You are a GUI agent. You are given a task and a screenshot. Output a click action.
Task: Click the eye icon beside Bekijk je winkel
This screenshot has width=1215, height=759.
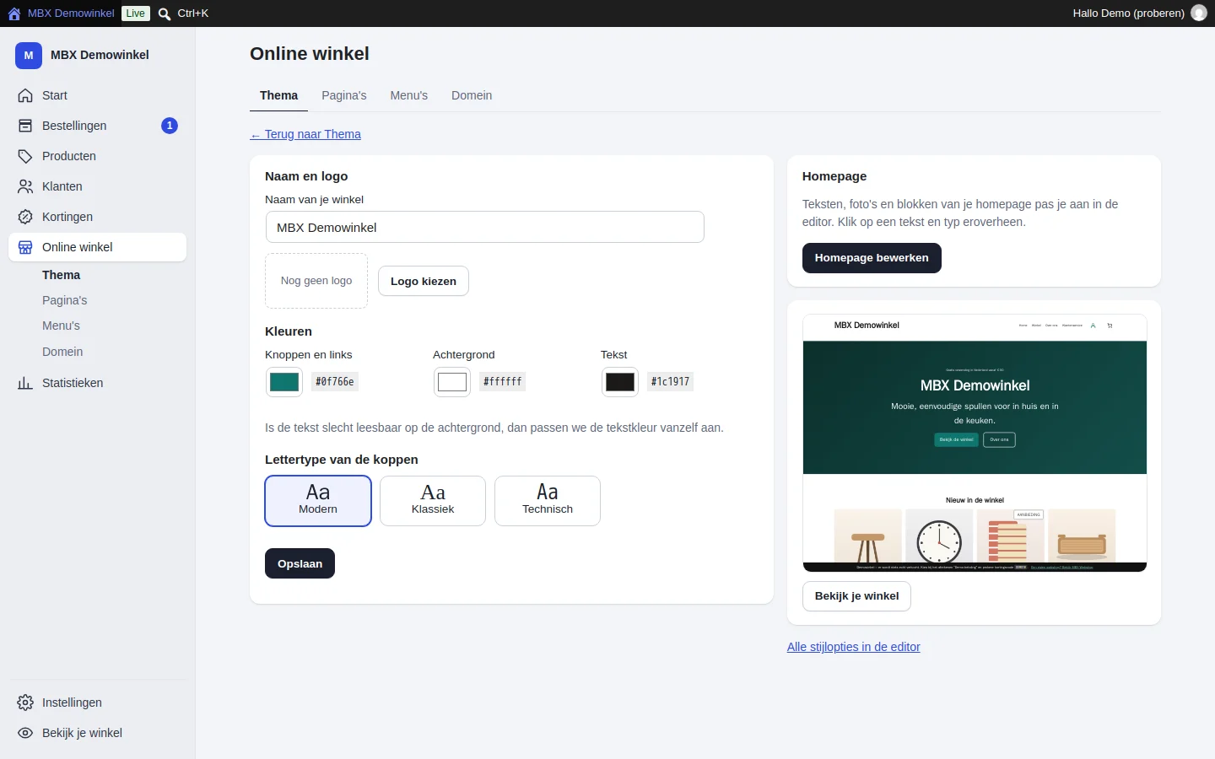(25, 733)
